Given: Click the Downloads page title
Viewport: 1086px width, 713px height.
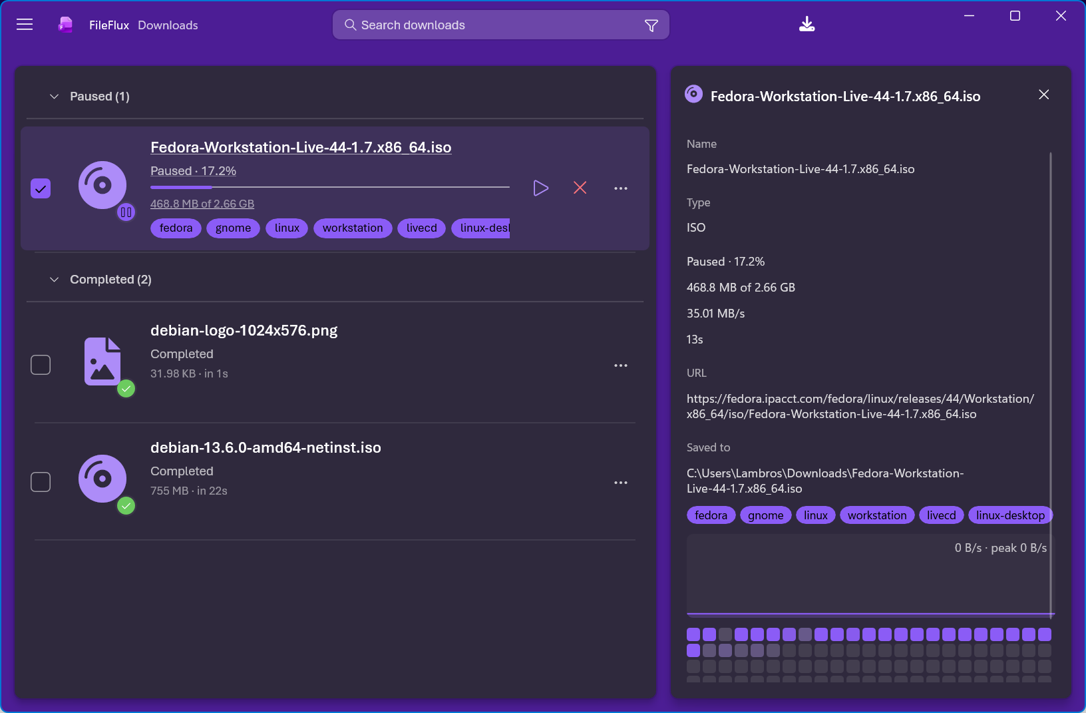Looking at the screenshot, I should click(168, 25).
